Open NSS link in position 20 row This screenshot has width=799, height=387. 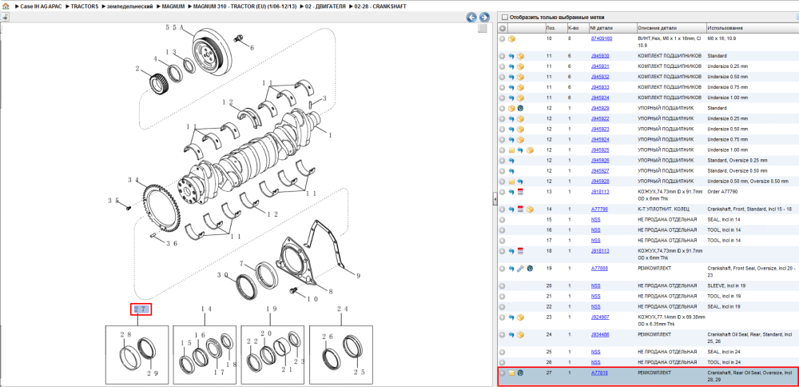(596, 285)
